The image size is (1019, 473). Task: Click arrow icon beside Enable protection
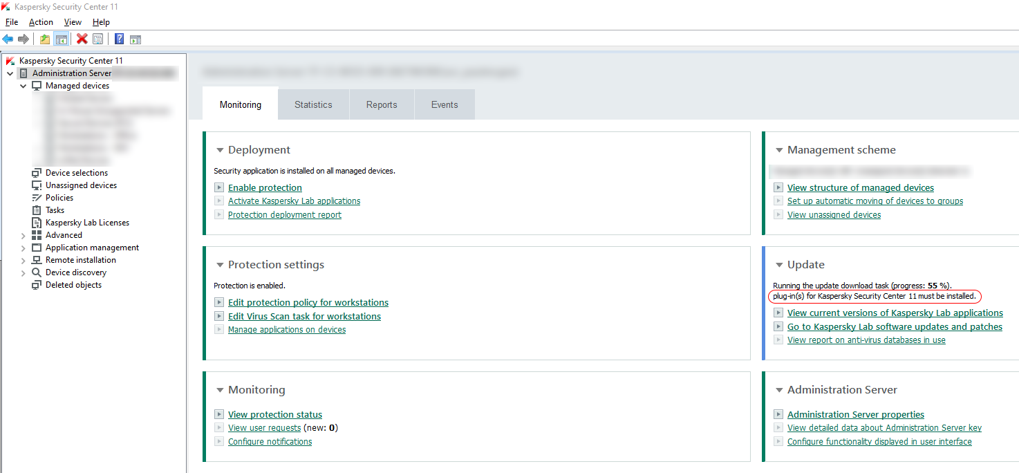(x=219, y=187)
